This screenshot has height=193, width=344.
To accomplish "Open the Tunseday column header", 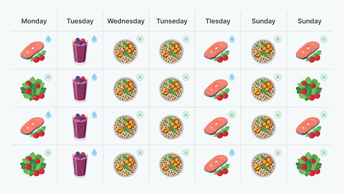I will coord(172,21).
